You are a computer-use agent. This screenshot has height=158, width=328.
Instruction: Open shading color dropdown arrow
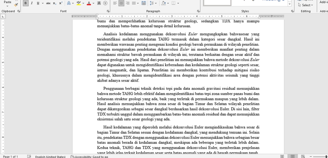coord(168,3)
